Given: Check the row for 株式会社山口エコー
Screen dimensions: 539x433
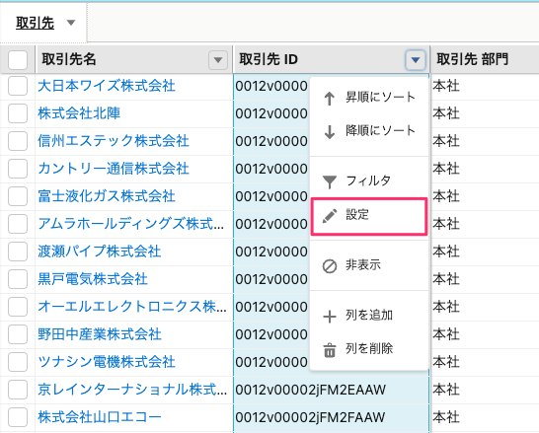Looking at the screenshot, I should click(18, 417).
